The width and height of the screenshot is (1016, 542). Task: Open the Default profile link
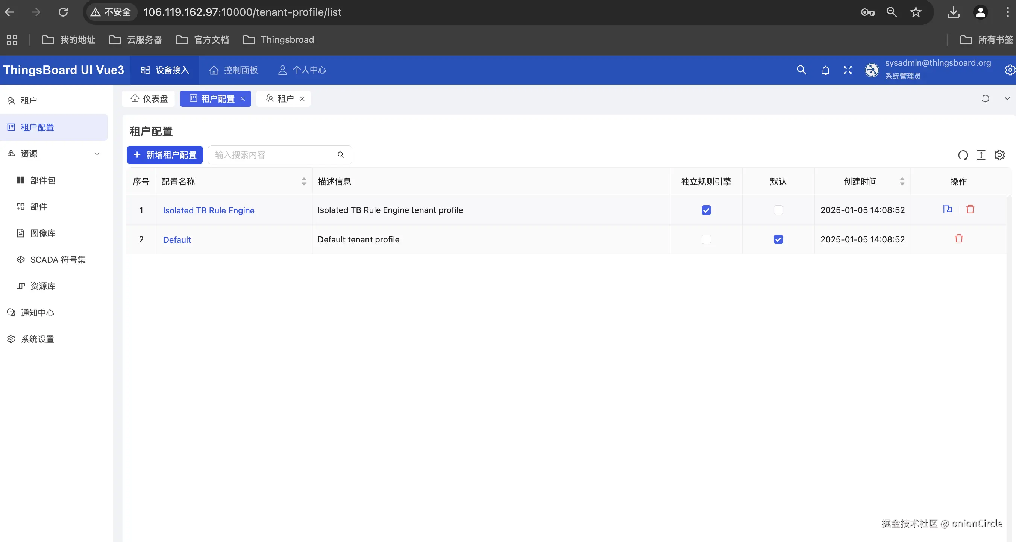tap(177, 240)
